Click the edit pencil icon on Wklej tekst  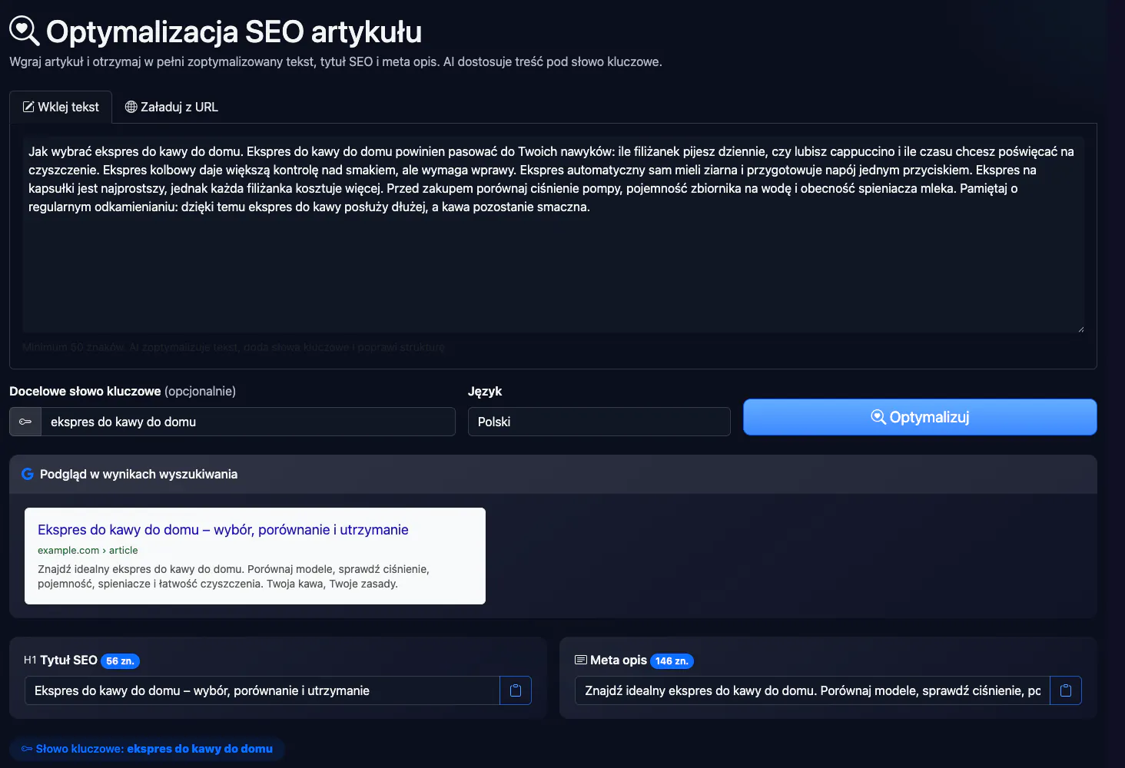tap(28, 107)
